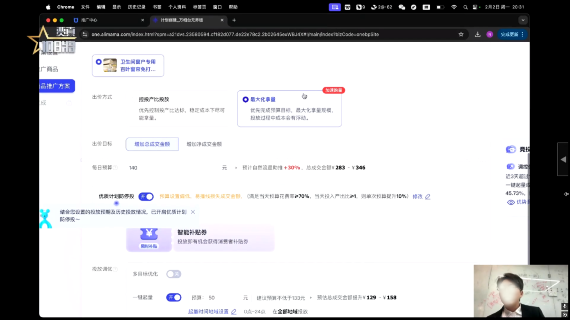Click the eye icon beside 优势
Viewport: 570px width, 320px height.
tap(511, 202)
